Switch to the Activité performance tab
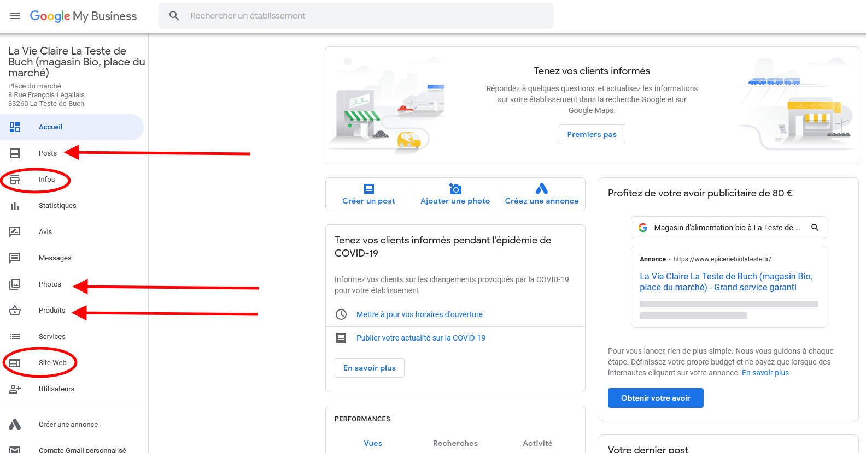 pos(537,443)
